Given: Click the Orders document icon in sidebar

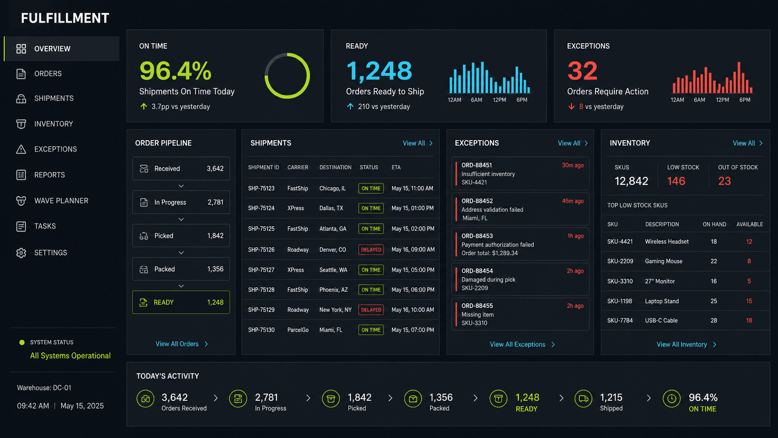Looking at the screenshot, I should click(x=21, y=74).
